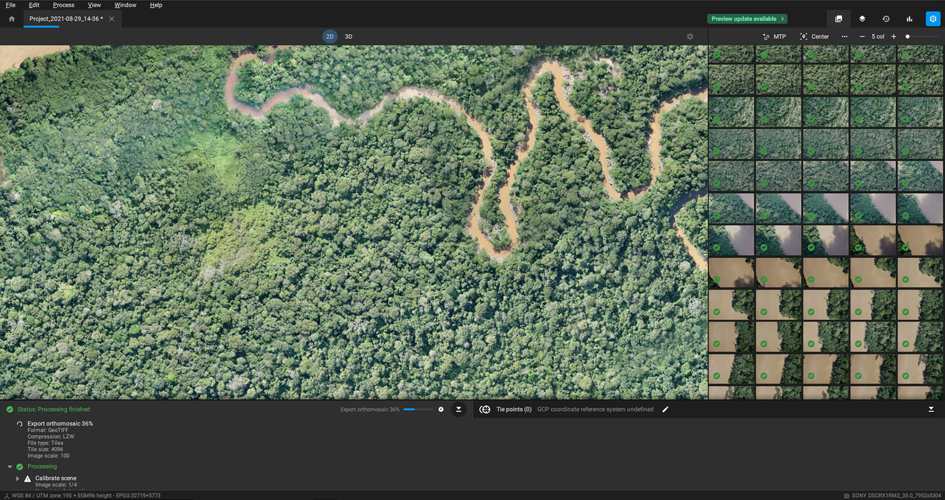This screenshot has height=500, width=945.
Task: Click the Calibrate scene warning triangle
Action: [x=27, y=478]
